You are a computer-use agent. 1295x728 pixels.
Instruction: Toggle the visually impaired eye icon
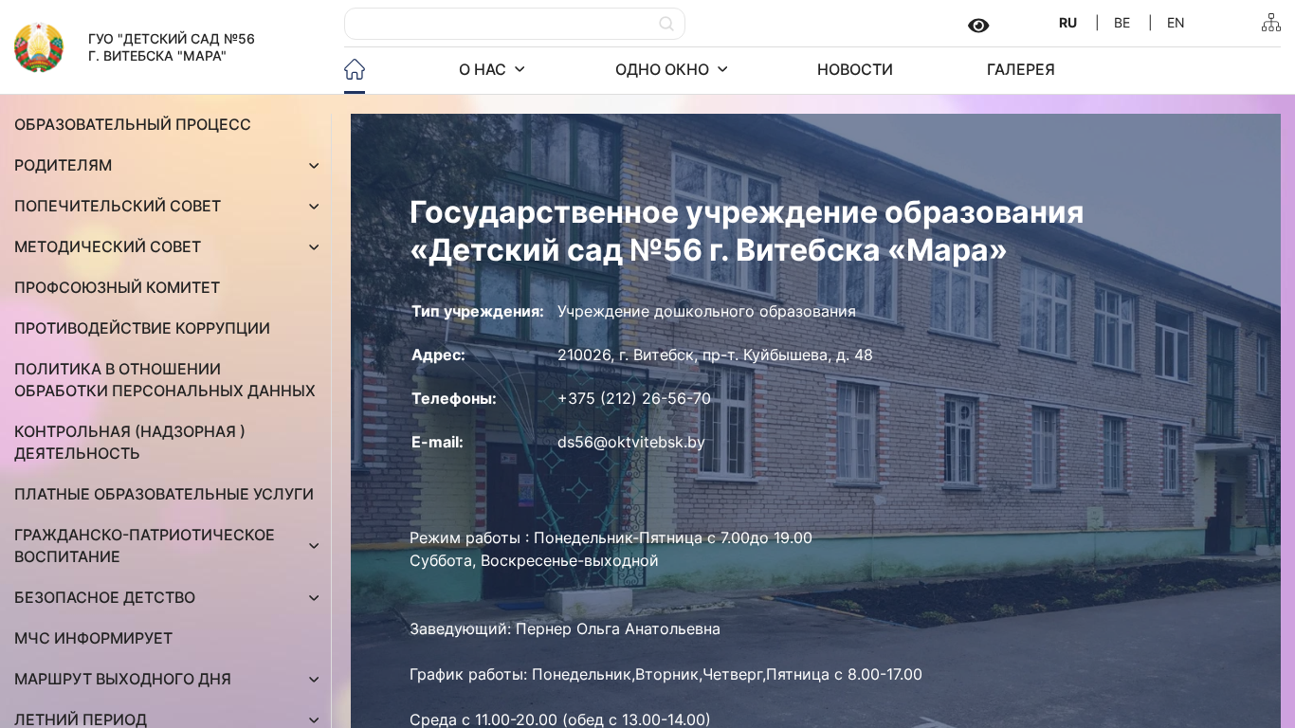coord(978,26)
